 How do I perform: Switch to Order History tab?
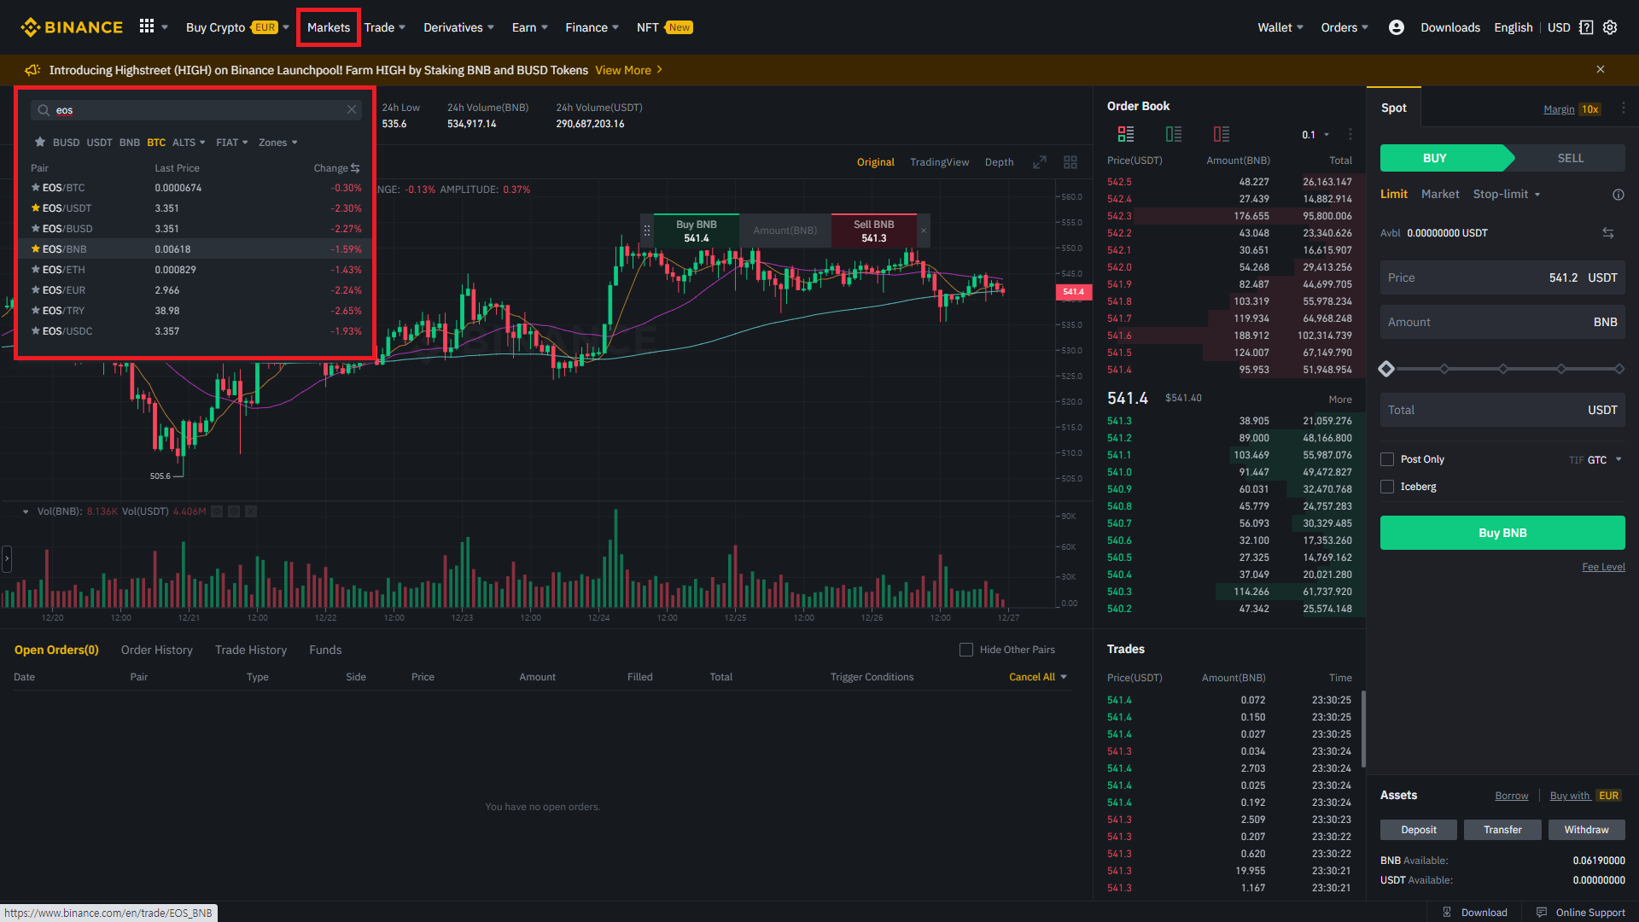pyautogui.click(x=157, y=650)
